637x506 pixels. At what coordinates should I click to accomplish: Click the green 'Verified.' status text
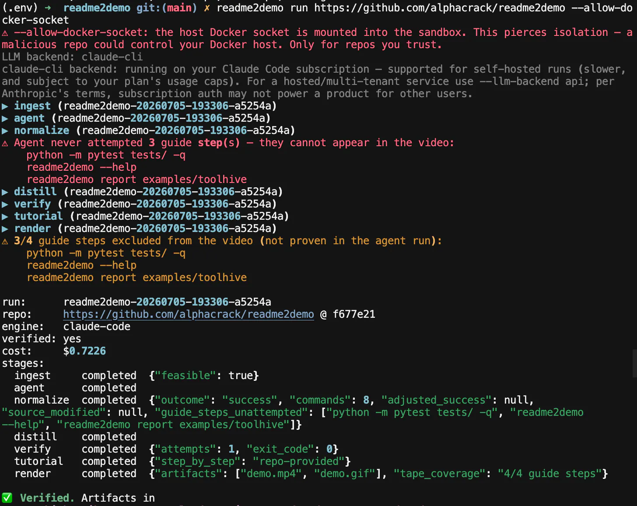click(48, 498)
